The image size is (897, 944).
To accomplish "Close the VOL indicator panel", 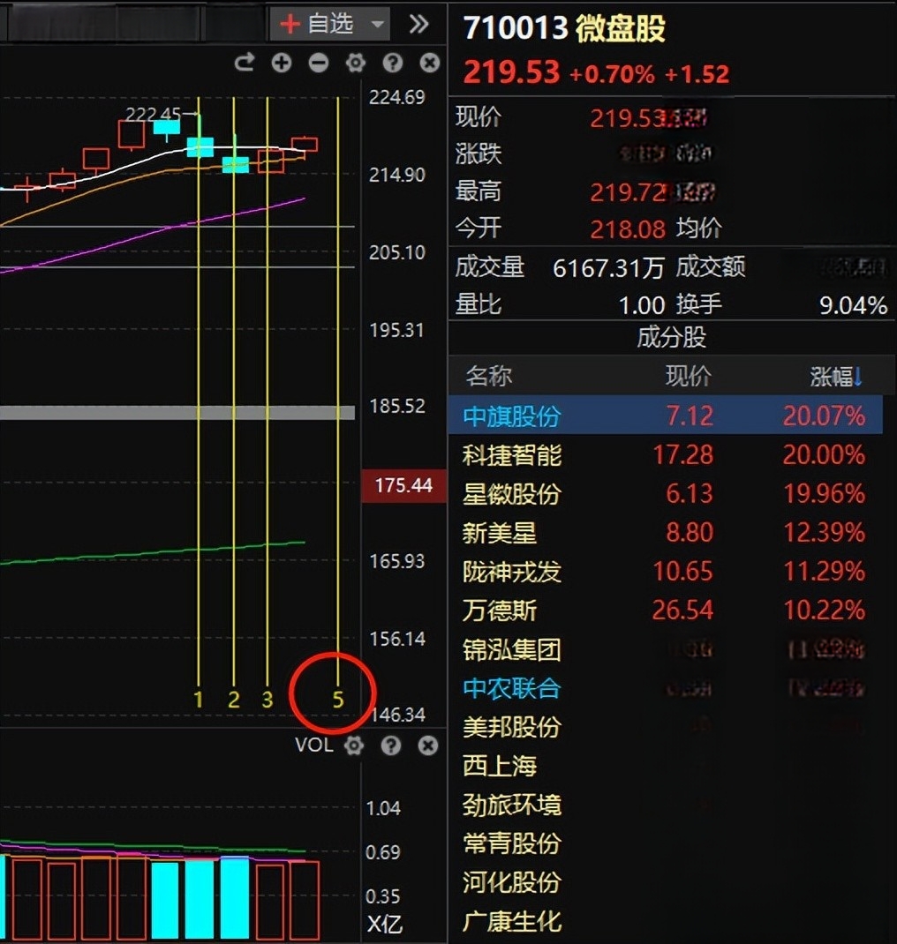I will (x=427, y=745).
